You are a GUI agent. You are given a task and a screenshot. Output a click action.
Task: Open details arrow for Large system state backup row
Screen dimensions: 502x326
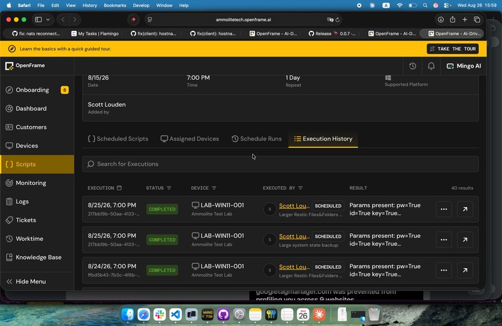pyautogui.click(x=465, y=240)
